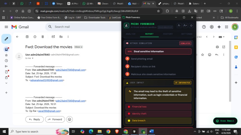Click the taskbar search box
The width and height of the screenshot is (241, 135).
click(39, 131)
